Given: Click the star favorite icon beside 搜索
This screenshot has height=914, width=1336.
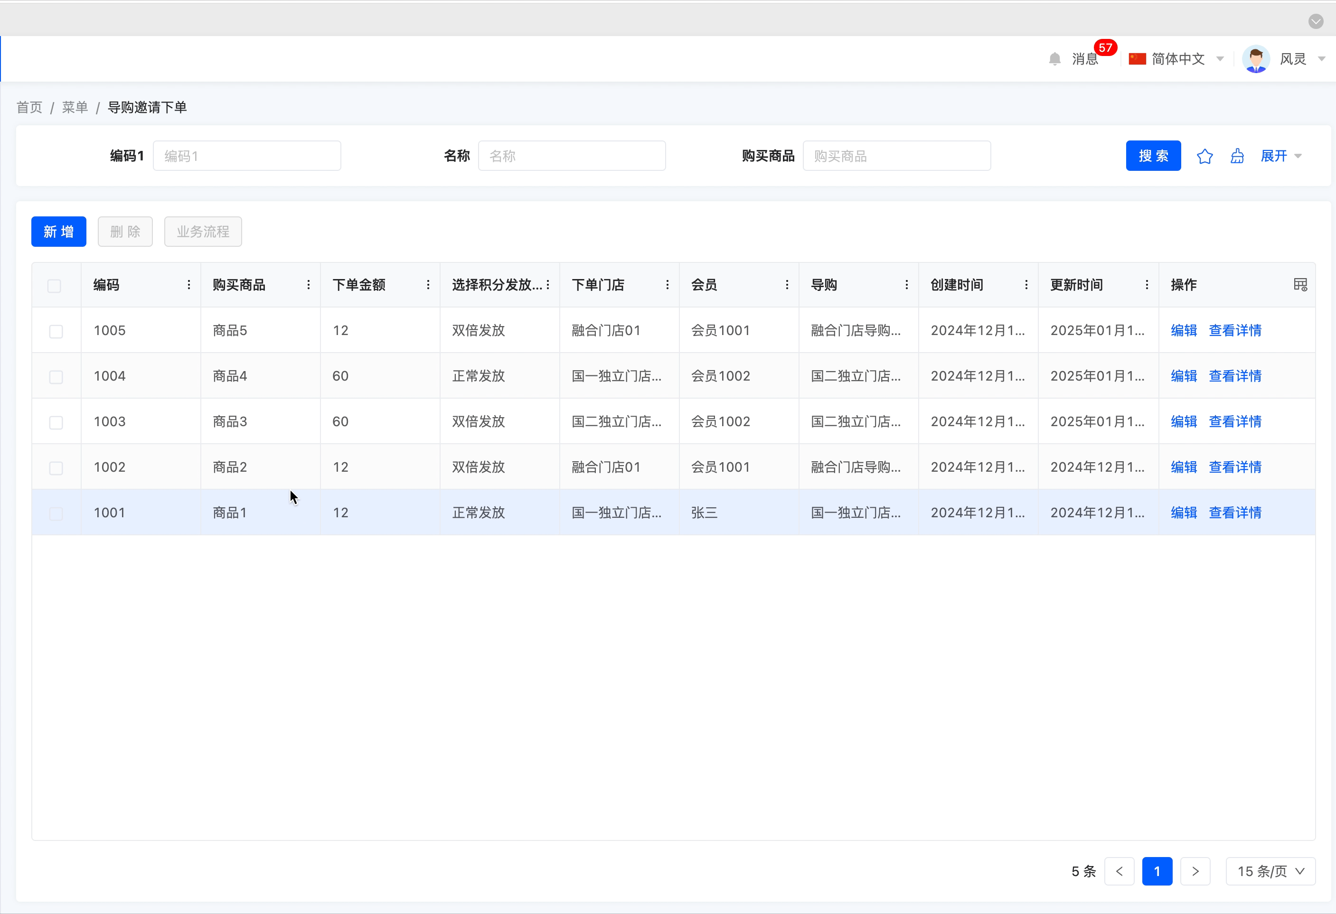Looking at the screenshot, I should coord(1204,156).
